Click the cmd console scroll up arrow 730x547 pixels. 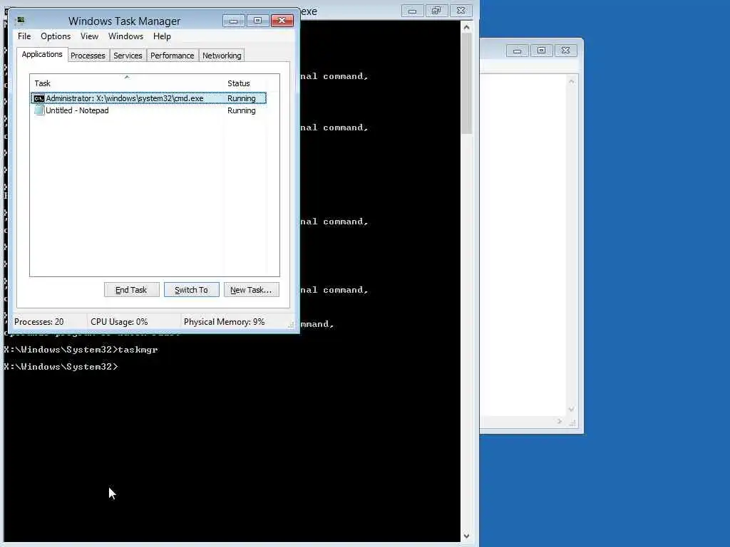coord(466,27)
